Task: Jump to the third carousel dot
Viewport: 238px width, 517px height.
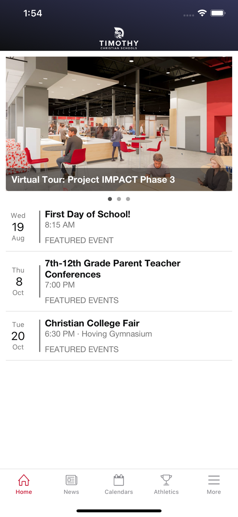Action: [x=128, y=199]
